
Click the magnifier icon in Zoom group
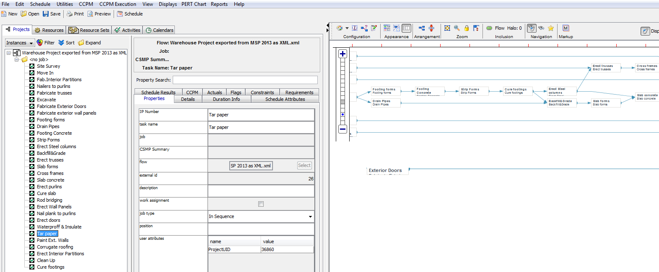coord(457,28)
